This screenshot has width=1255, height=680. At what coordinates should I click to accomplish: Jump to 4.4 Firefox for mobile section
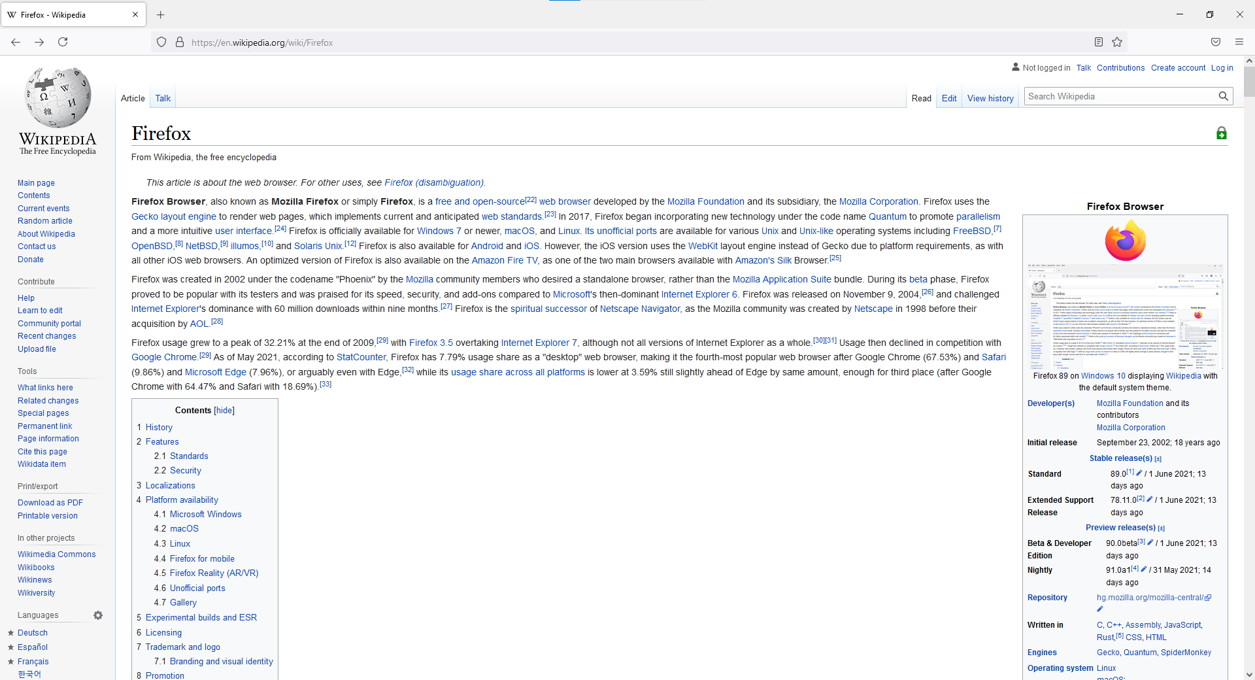coord(202,558)
